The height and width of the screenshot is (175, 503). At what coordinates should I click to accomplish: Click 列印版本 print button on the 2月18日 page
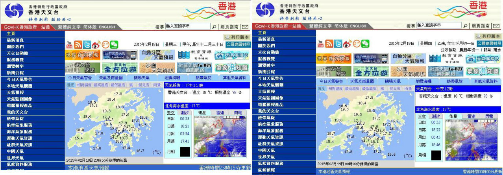coord(237,37)
